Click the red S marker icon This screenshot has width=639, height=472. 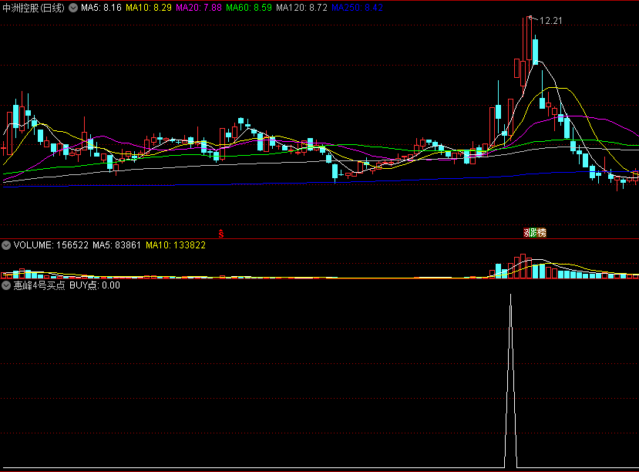click(221, 234)
